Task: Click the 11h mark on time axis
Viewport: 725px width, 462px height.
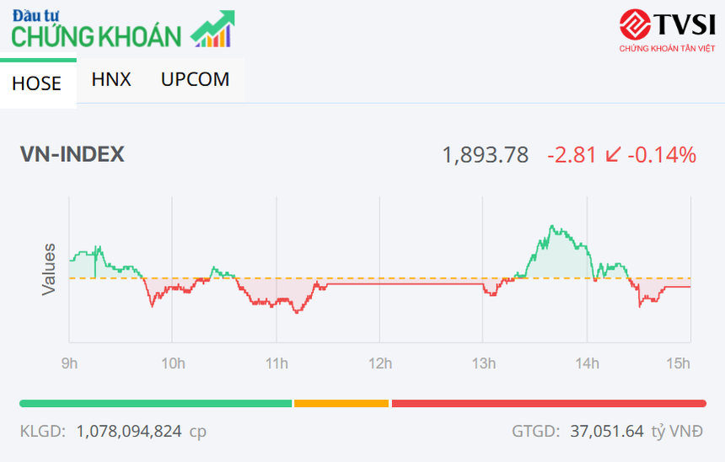Action: click(x=277, y=363)
